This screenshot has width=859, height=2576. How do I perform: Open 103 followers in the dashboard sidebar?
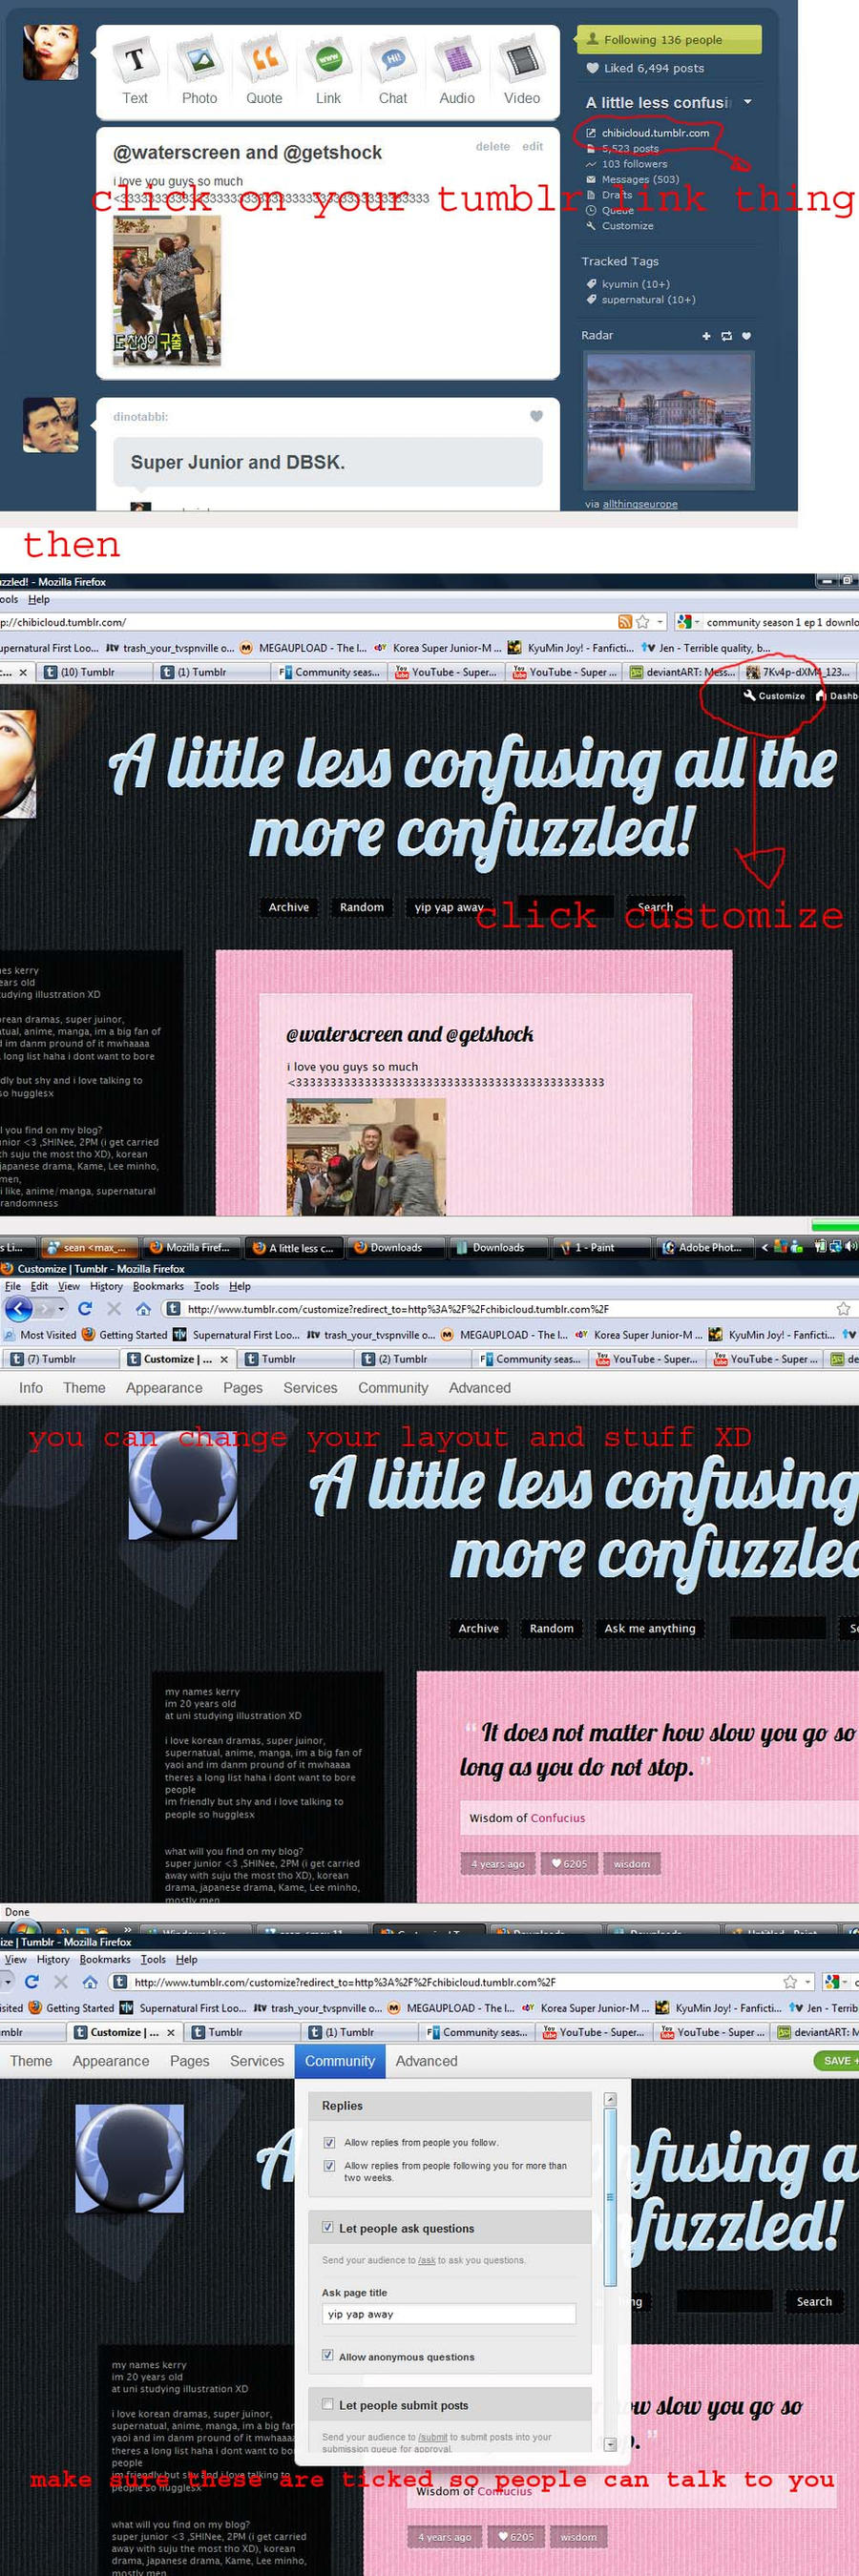click(x=634, y=164)
